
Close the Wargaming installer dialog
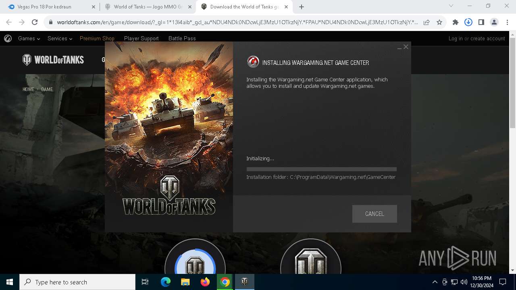(406, 47)
